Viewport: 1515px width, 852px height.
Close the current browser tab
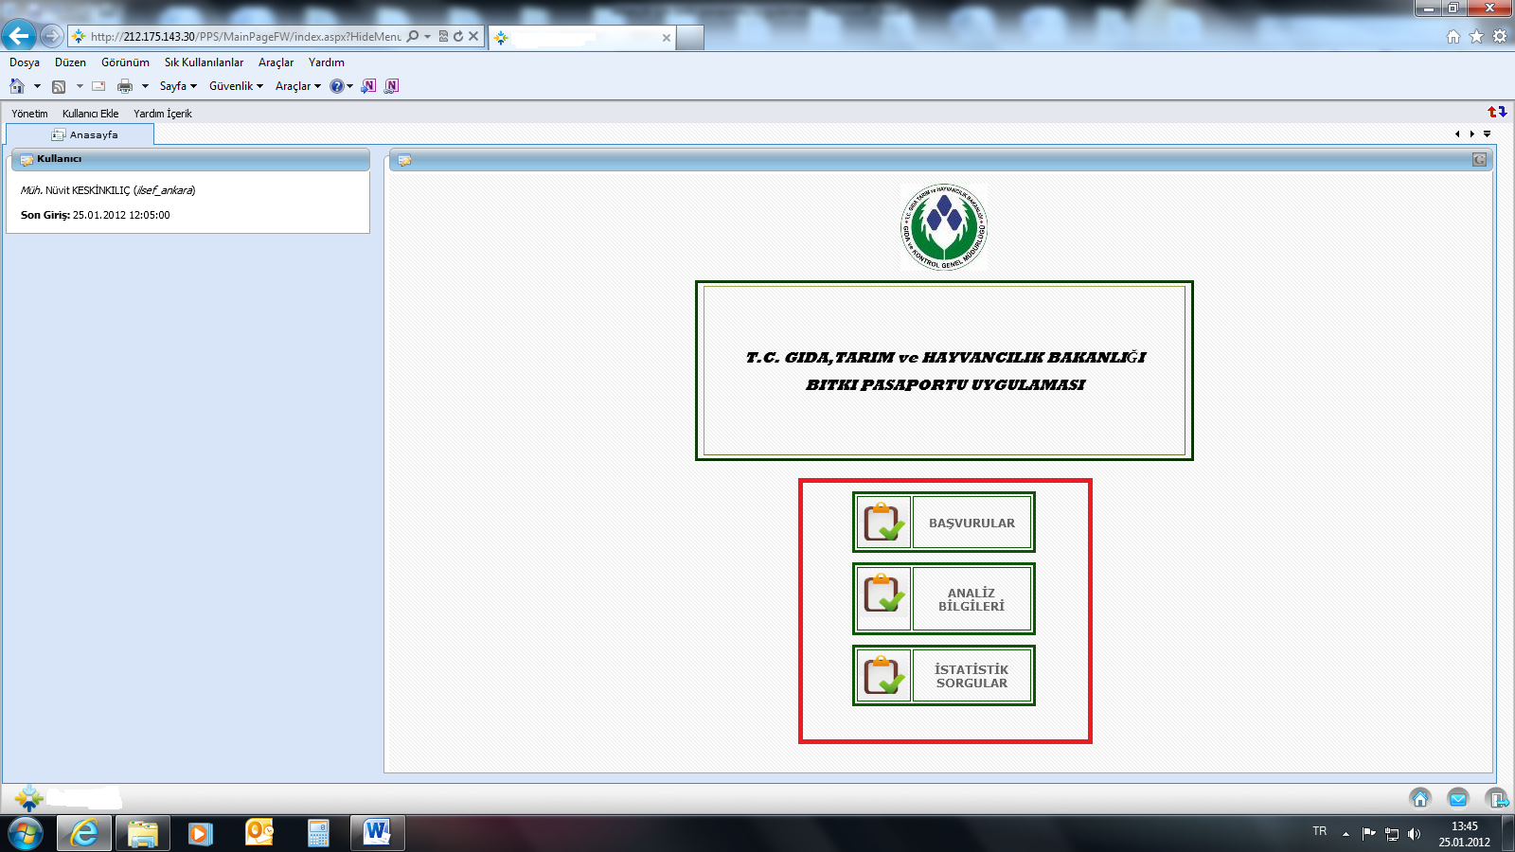[x=667, y=38]
